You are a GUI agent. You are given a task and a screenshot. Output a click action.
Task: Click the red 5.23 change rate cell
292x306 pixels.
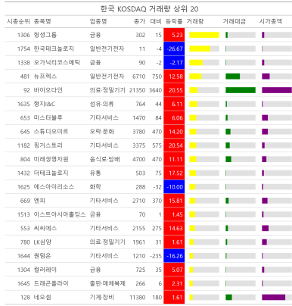point(174,35)
